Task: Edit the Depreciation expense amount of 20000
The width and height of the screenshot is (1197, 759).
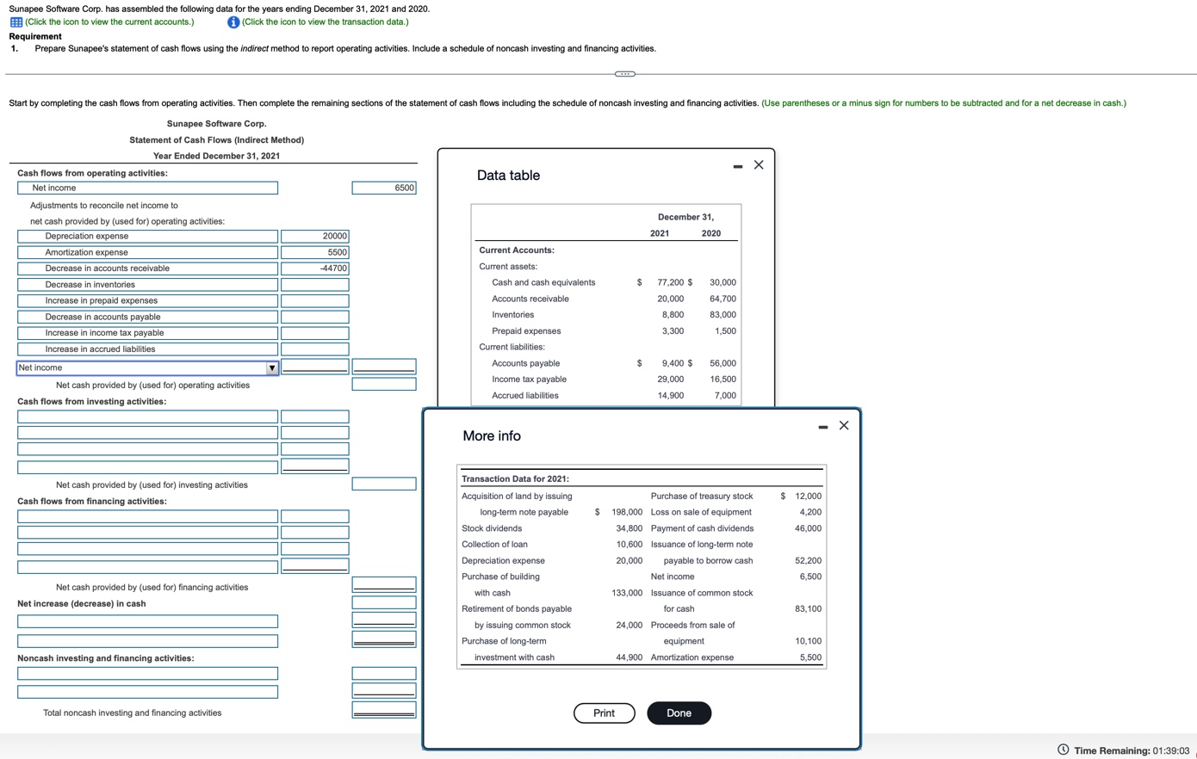Action: [315, 236]
